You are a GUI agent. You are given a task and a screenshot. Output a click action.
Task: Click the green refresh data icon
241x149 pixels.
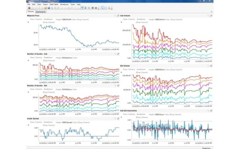coord(85,8)
